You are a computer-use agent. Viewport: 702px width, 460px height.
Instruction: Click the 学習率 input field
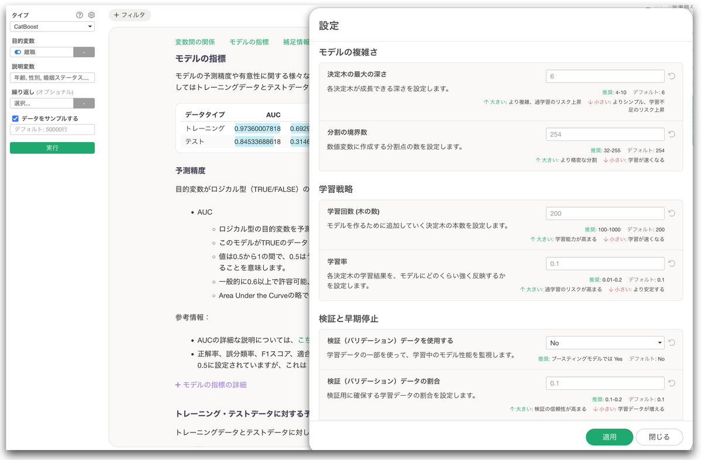605,264
